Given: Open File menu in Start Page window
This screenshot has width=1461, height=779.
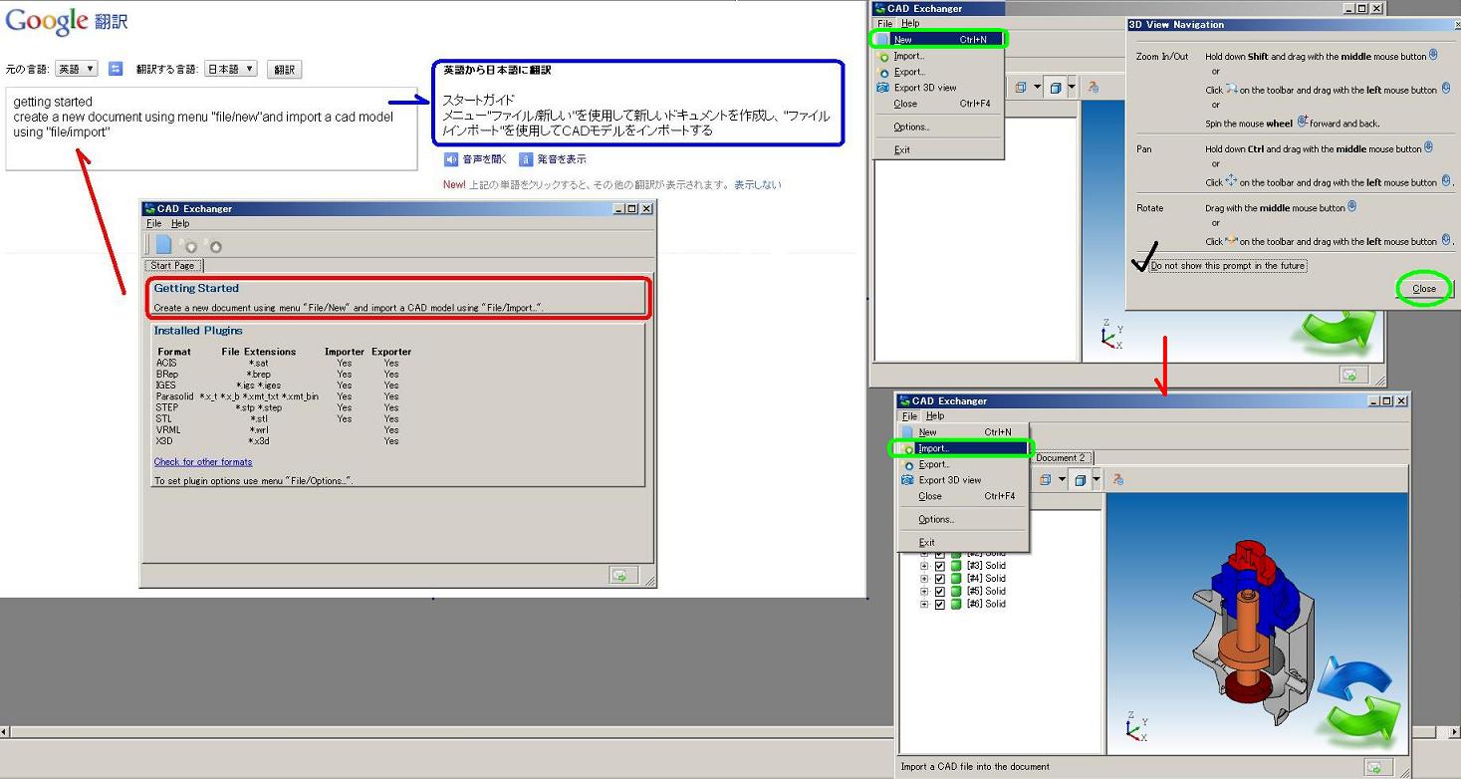Looking at the screenshot, I should 153,224.
